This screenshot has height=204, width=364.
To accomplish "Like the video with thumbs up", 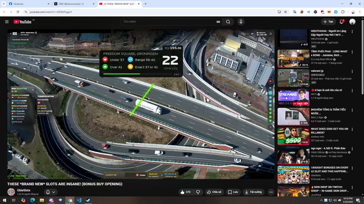I will tap(185, 192).
